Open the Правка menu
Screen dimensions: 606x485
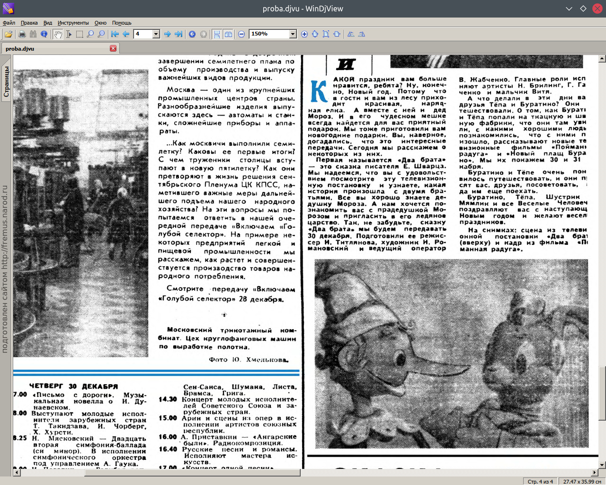tap(29, 23)
